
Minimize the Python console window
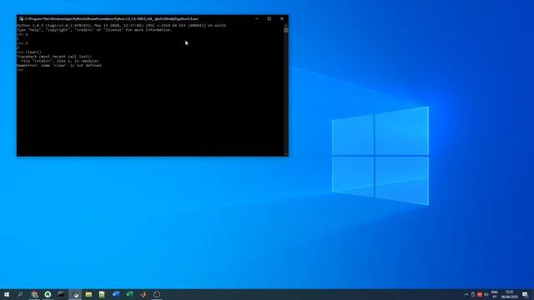(257, 18)
